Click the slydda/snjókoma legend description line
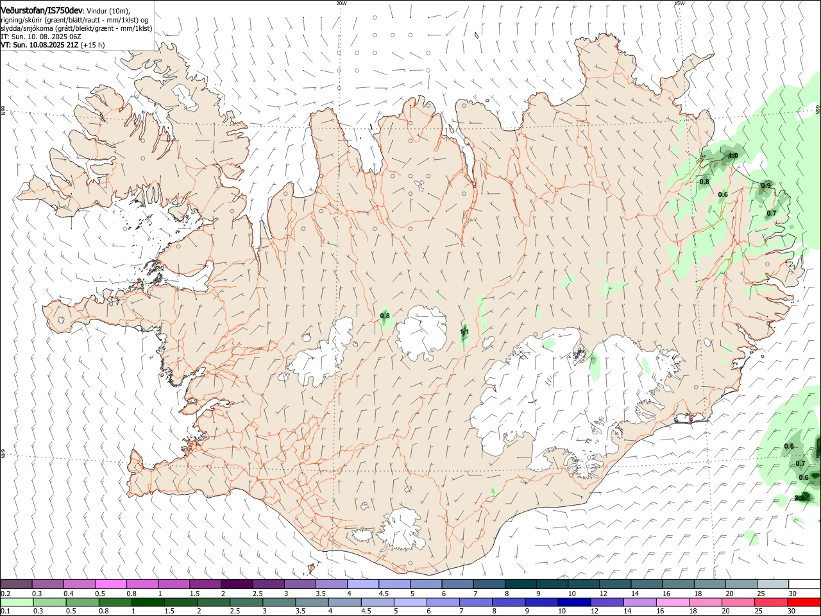The image size is (821, 616). click(76, 28)
